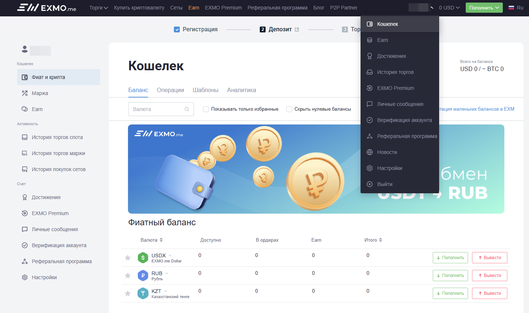Click Пополнить button in USDX row
Viewport: 529px width, 313px height.
[x=450, y=258]
